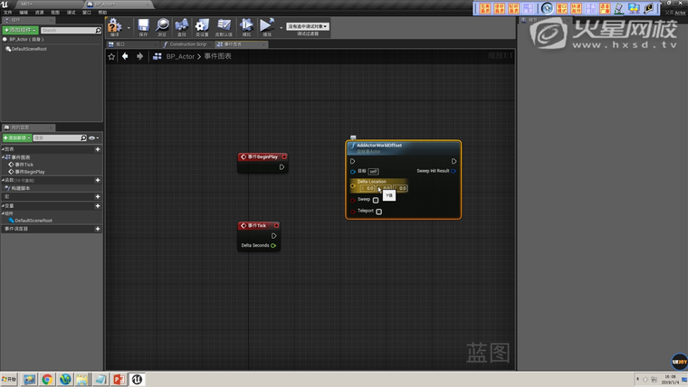
Task: Tick the Teleport checkbox on the node
Action: [x=378, y=212]
